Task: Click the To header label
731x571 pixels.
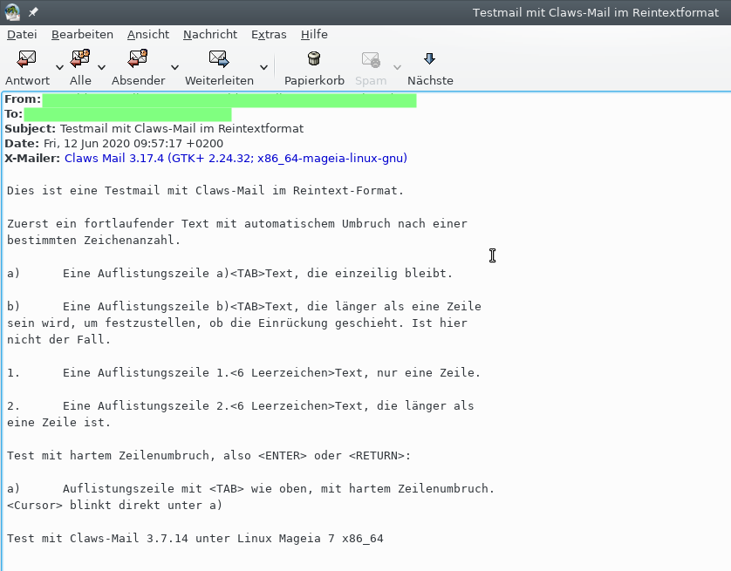Action: pos(13,114)
